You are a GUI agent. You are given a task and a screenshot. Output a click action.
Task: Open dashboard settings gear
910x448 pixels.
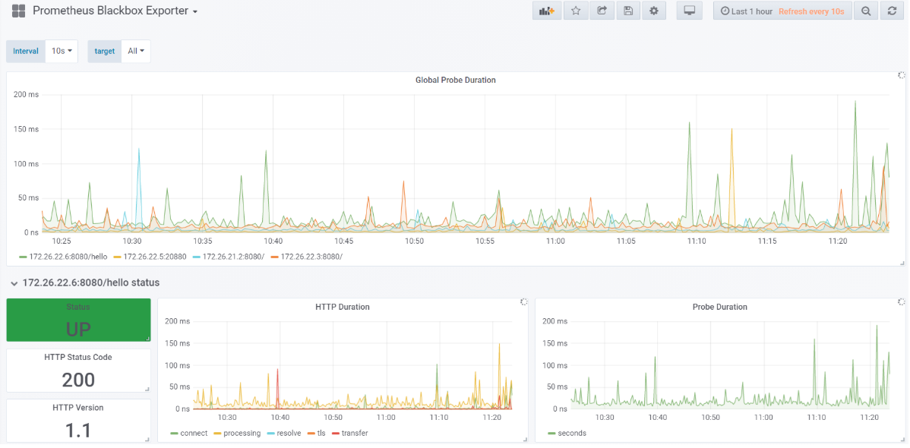pos(654,11)
